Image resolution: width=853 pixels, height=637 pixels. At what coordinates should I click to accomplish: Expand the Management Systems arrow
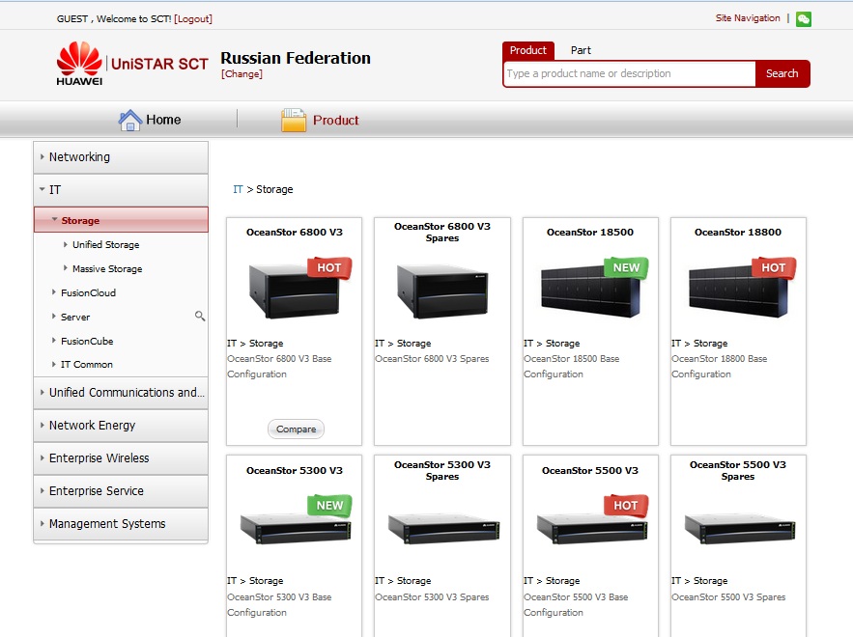tap(42, 523)
